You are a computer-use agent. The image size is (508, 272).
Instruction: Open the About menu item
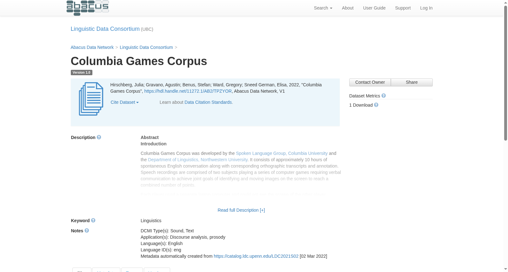[x=348, y=8]
